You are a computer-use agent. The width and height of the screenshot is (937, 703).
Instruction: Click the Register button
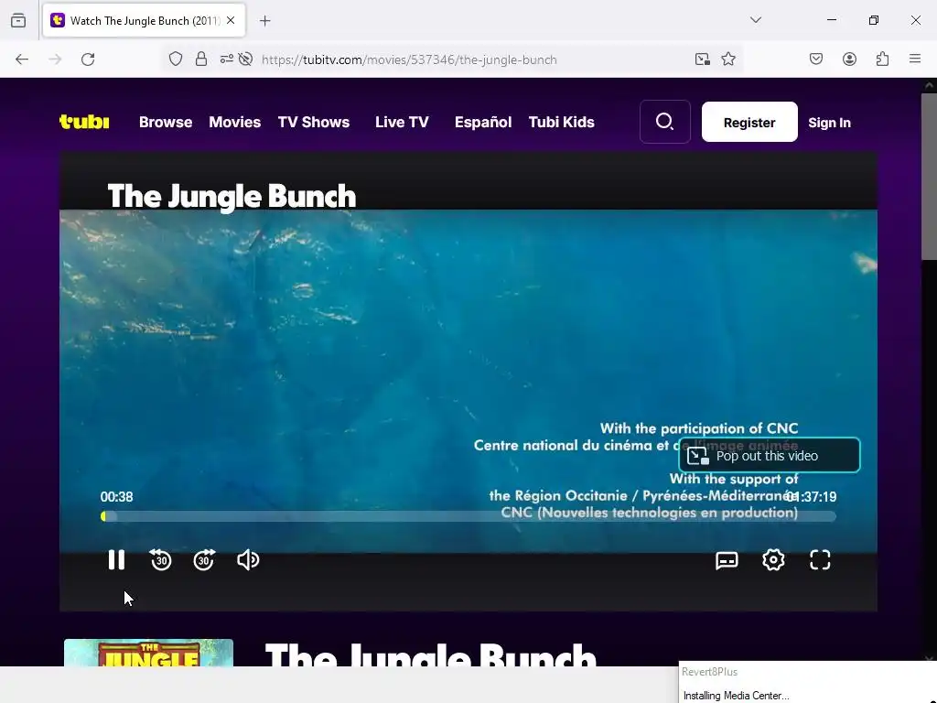pos(749,122)
